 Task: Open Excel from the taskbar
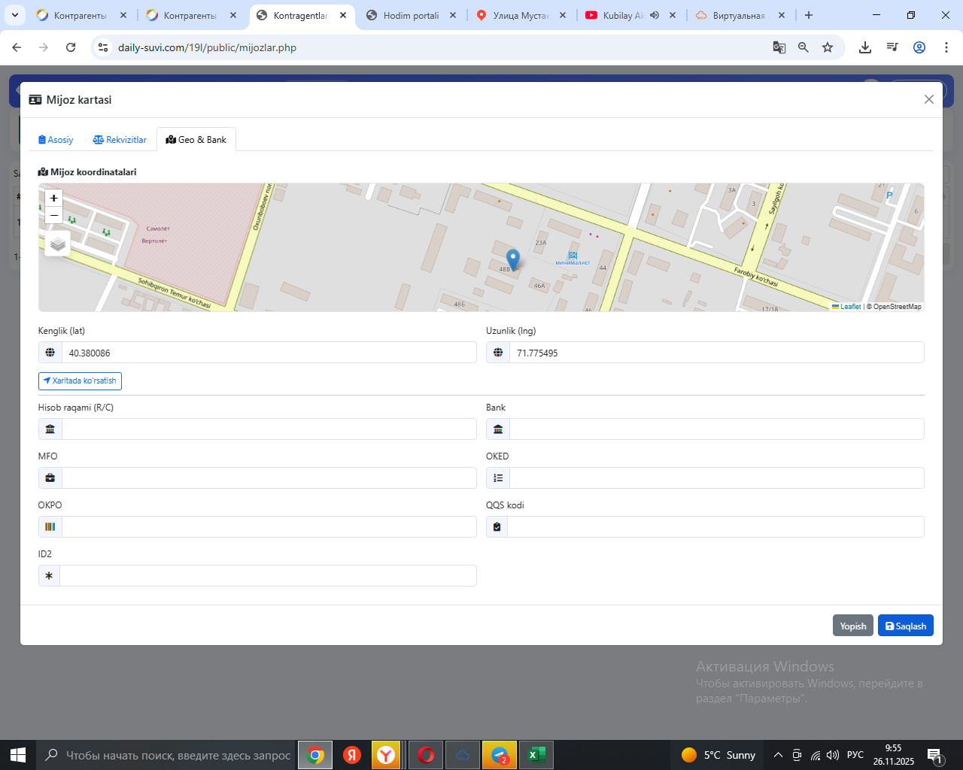point(536,755)
